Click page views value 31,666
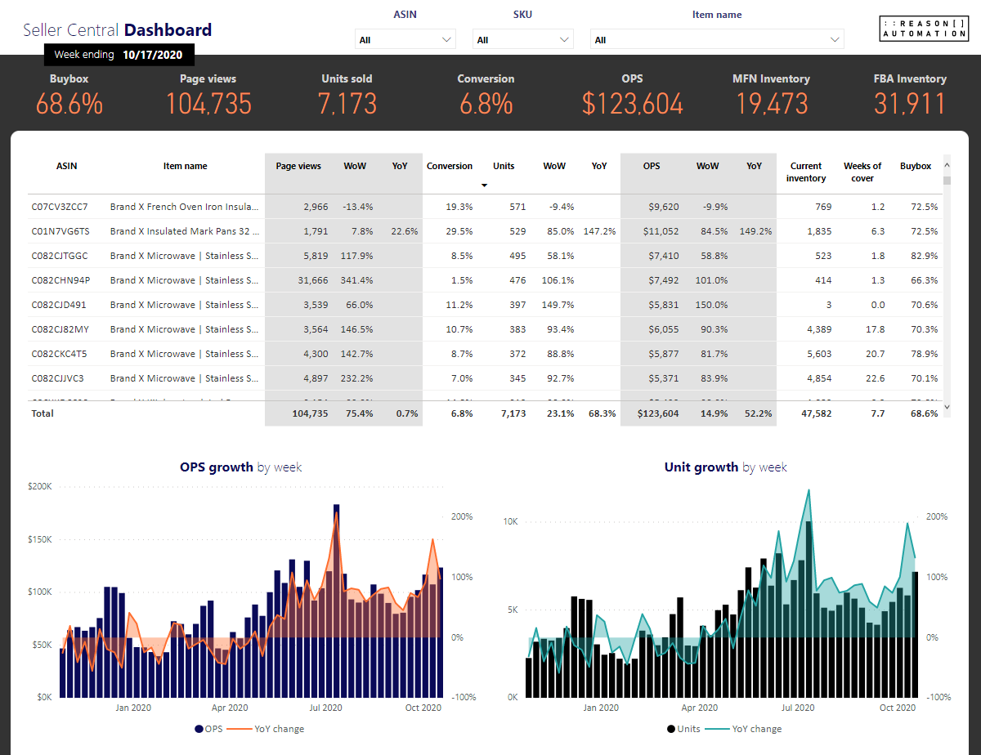Screen dimensions: 981x755 (x=313, y=280)
